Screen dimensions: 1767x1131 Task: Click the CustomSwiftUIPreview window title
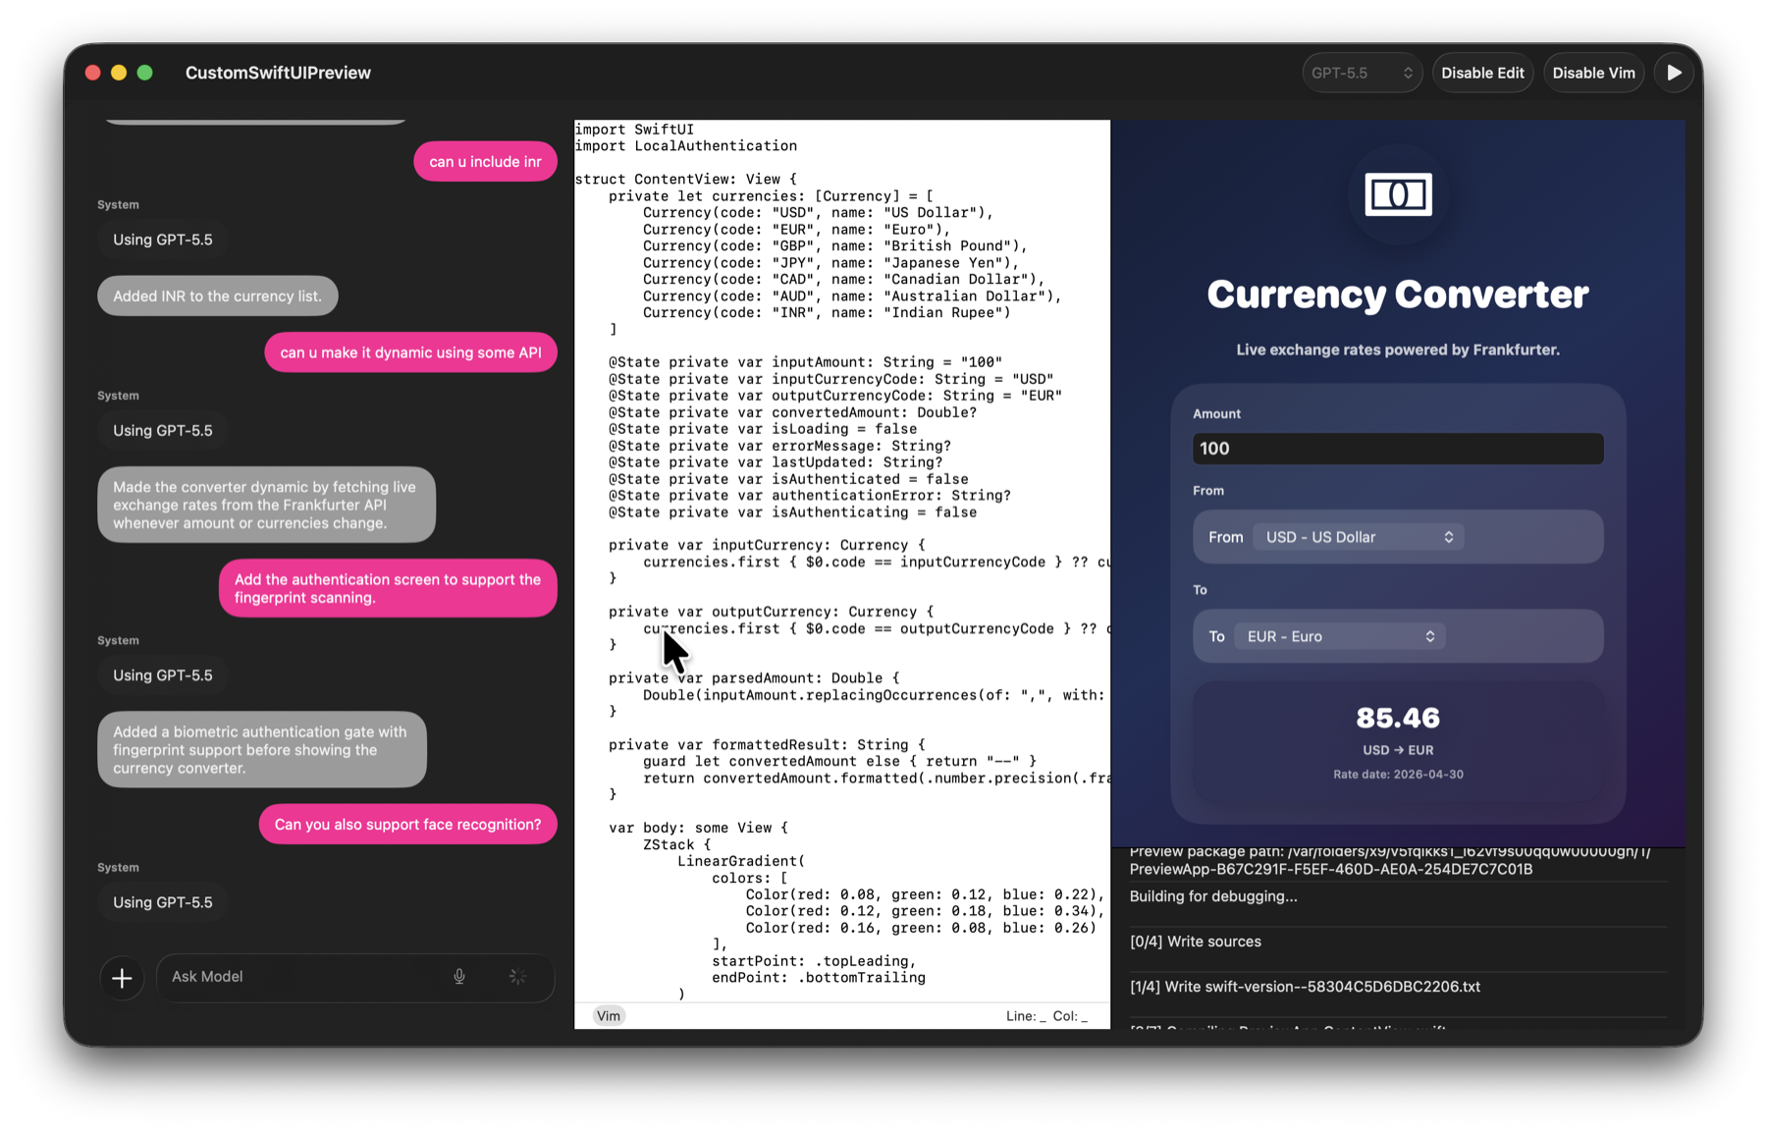click(278, 73)
